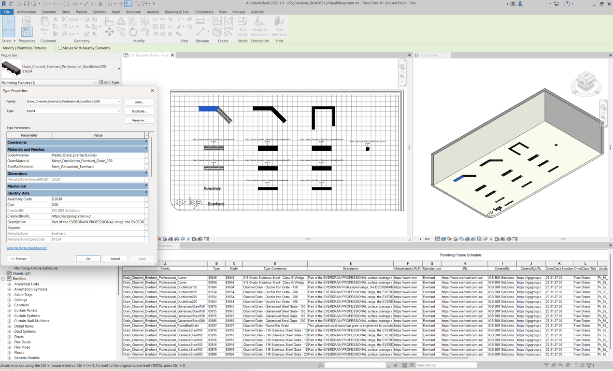Open 'What do these properties do?' link
Screen dimensions: 613x371
click(x=27, y=248)
